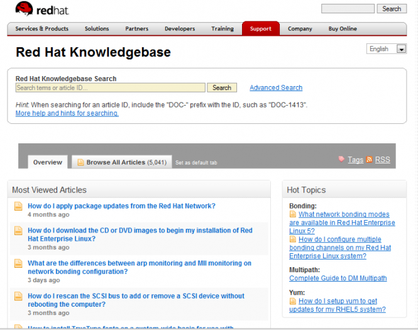This screenshot has height=330, width=418.
Task: Open the Company menu
Action: pyautogui.click(x=300, y=28)
